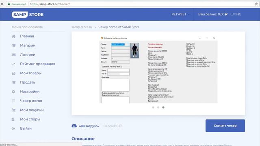Open Рейтинг продавцов page

[x=38, y=64]
